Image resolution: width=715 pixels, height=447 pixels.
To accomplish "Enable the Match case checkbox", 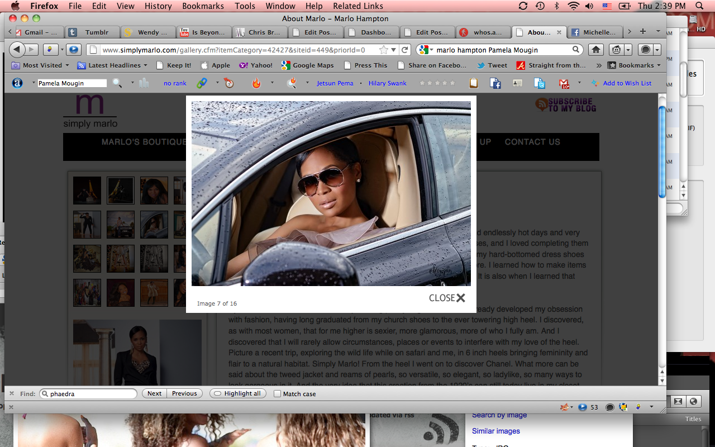I will coord(278,394).
